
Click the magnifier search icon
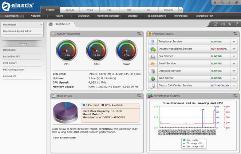222,2
